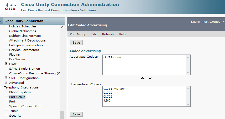Select Advanced tree item
The width and height of the screenshot is (225, 119).
click(17, 83)
